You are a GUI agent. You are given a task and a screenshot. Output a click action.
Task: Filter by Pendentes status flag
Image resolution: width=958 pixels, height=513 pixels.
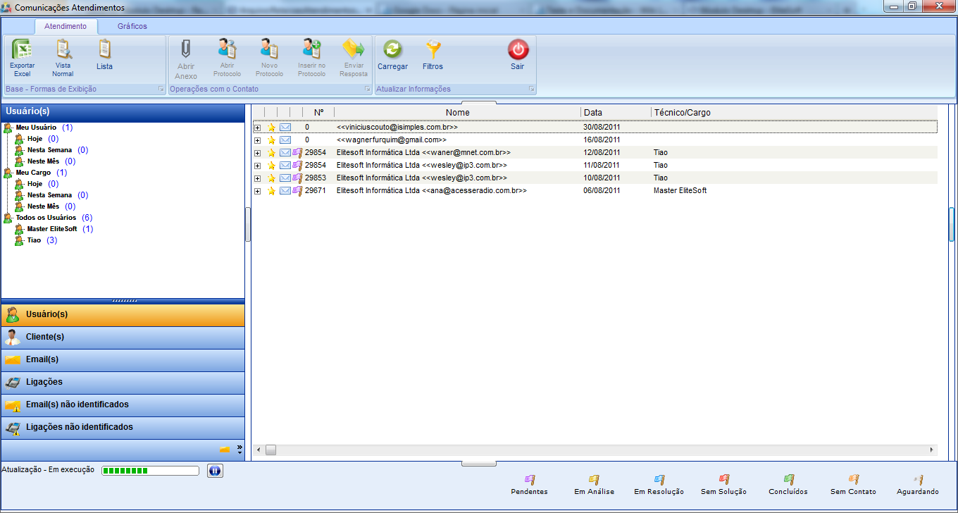pos(529,480)
